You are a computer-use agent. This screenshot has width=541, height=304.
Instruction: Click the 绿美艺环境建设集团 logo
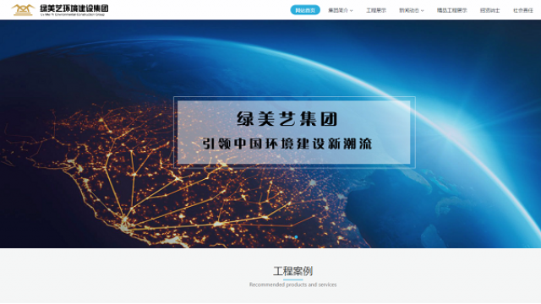coord(60,10)
